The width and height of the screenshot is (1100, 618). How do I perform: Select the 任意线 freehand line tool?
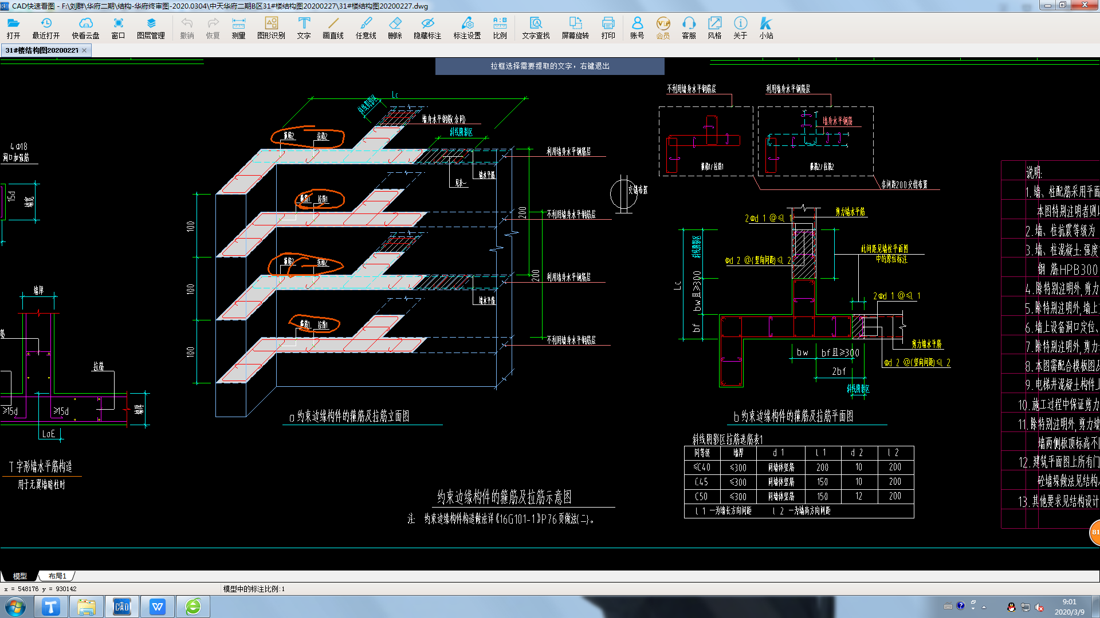click(366, 28)
